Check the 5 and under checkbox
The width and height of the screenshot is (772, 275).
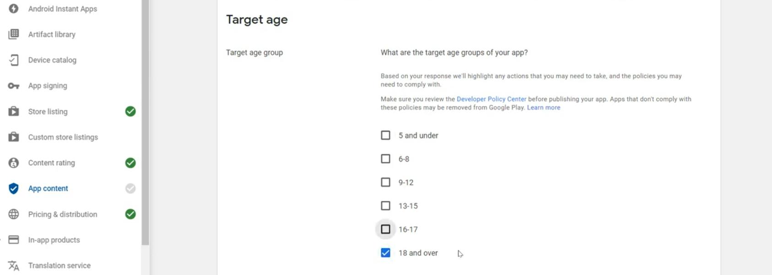click(386, 135)
